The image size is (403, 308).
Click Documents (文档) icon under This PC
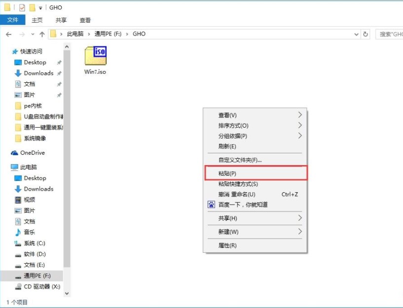pos(18,221)
